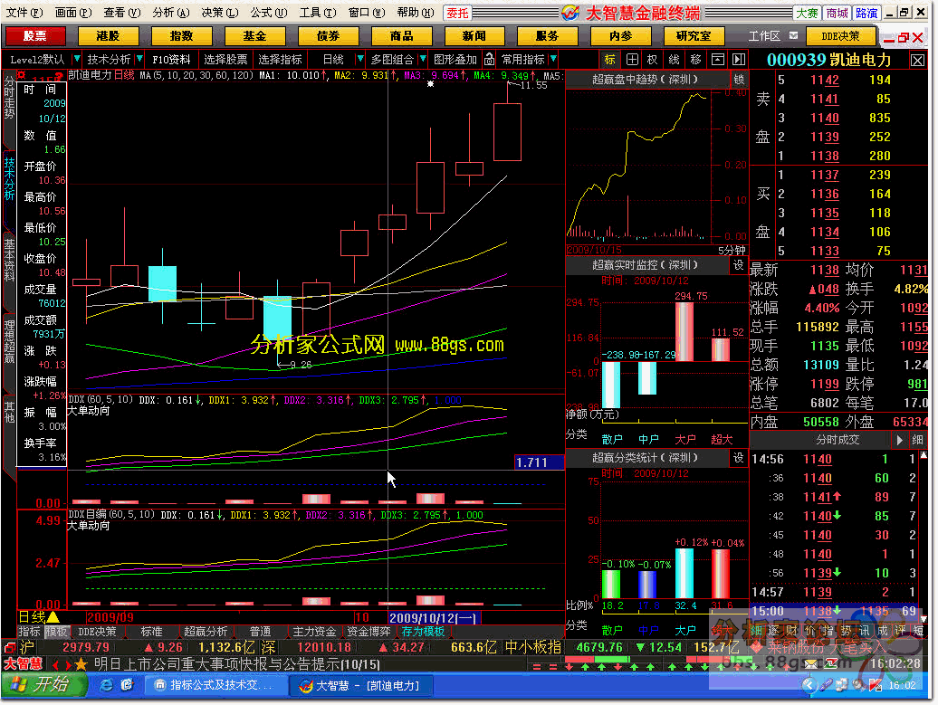Close the 000939 quote panel
This screenshot has width=938, height=705.
coord(918,60)
